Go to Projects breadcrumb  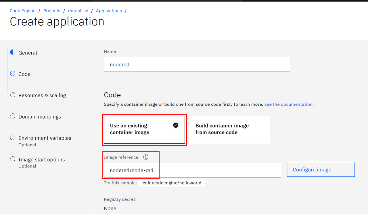click(x=52, y=11)
